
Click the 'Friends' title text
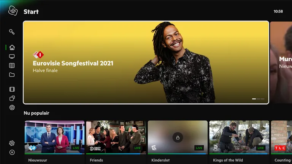[96, 160]
